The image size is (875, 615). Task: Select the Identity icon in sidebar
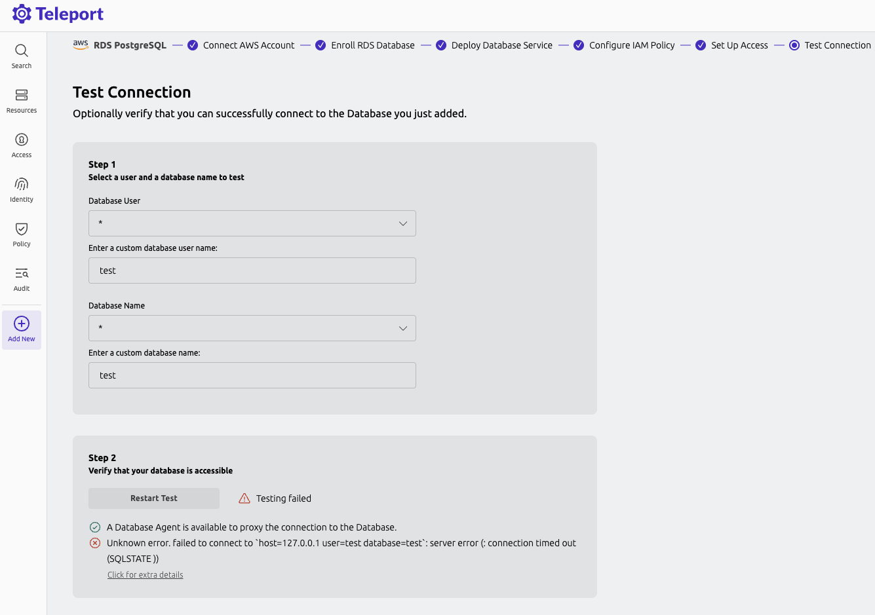point(21,184)
